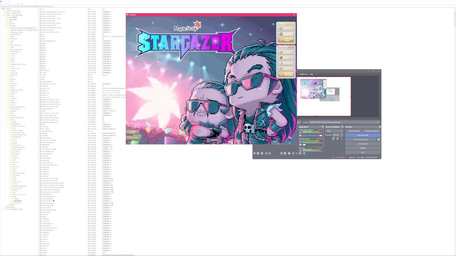Open Audio Input Capture options three-dot icon

click(x=300, y=132)
